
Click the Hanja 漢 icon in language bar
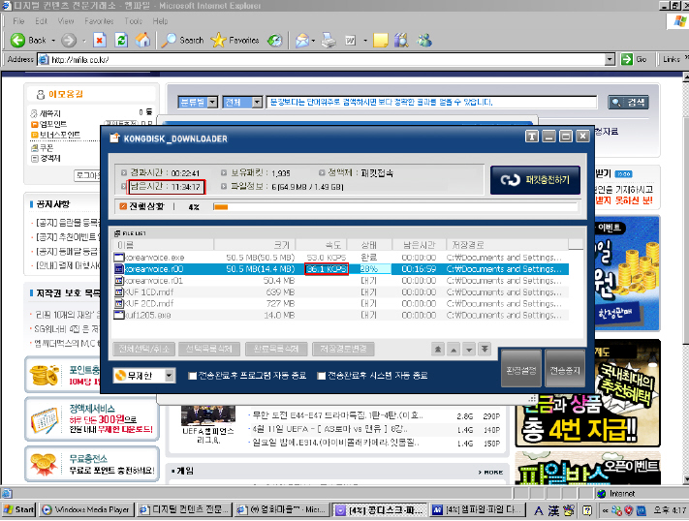[553, 510]
